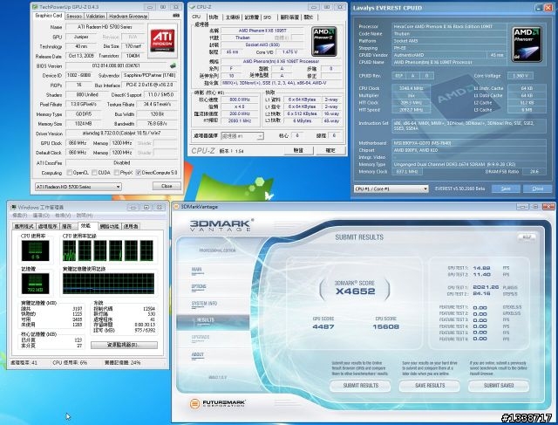Open CPU-Z processor selection dropdown

pos(242,136)
